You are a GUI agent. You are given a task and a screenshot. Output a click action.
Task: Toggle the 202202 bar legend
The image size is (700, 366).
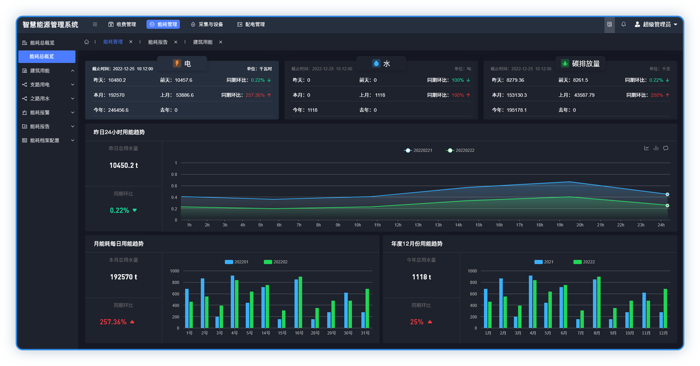[x=276, y=262]
